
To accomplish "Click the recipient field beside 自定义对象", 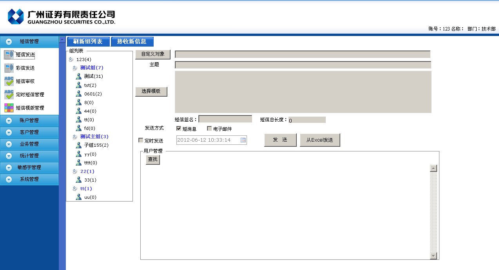I will coord(303,54).
